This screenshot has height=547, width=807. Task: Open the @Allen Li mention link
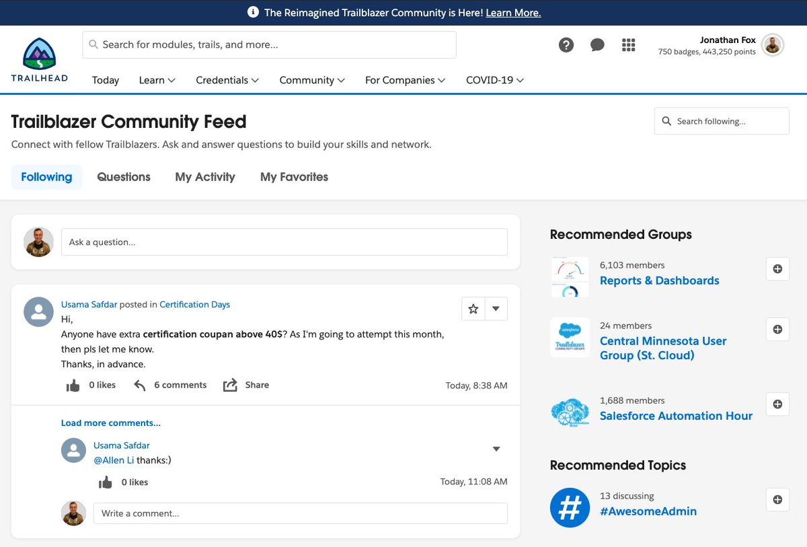coord(114,460)
